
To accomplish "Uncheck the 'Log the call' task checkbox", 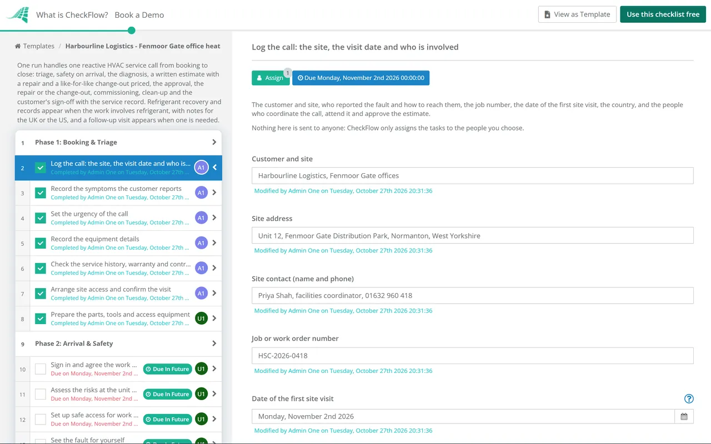I will (41, 168).
